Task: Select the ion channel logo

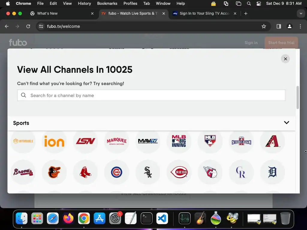Action: pos(54,141)
